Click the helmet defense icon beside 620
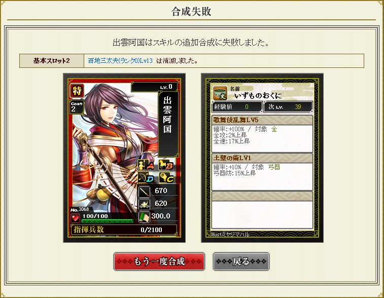Screen dimensions: 384x298 point(144,204)
